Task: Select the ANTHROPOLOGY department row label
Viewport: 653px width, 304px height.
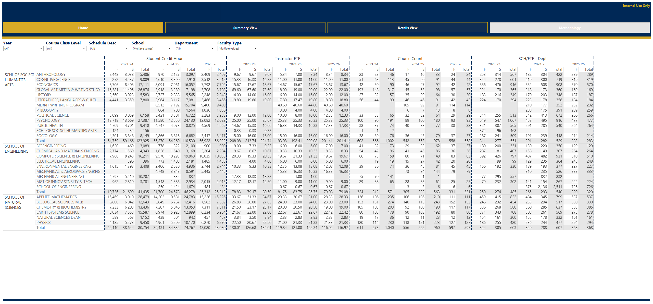Action: [51, 75]
